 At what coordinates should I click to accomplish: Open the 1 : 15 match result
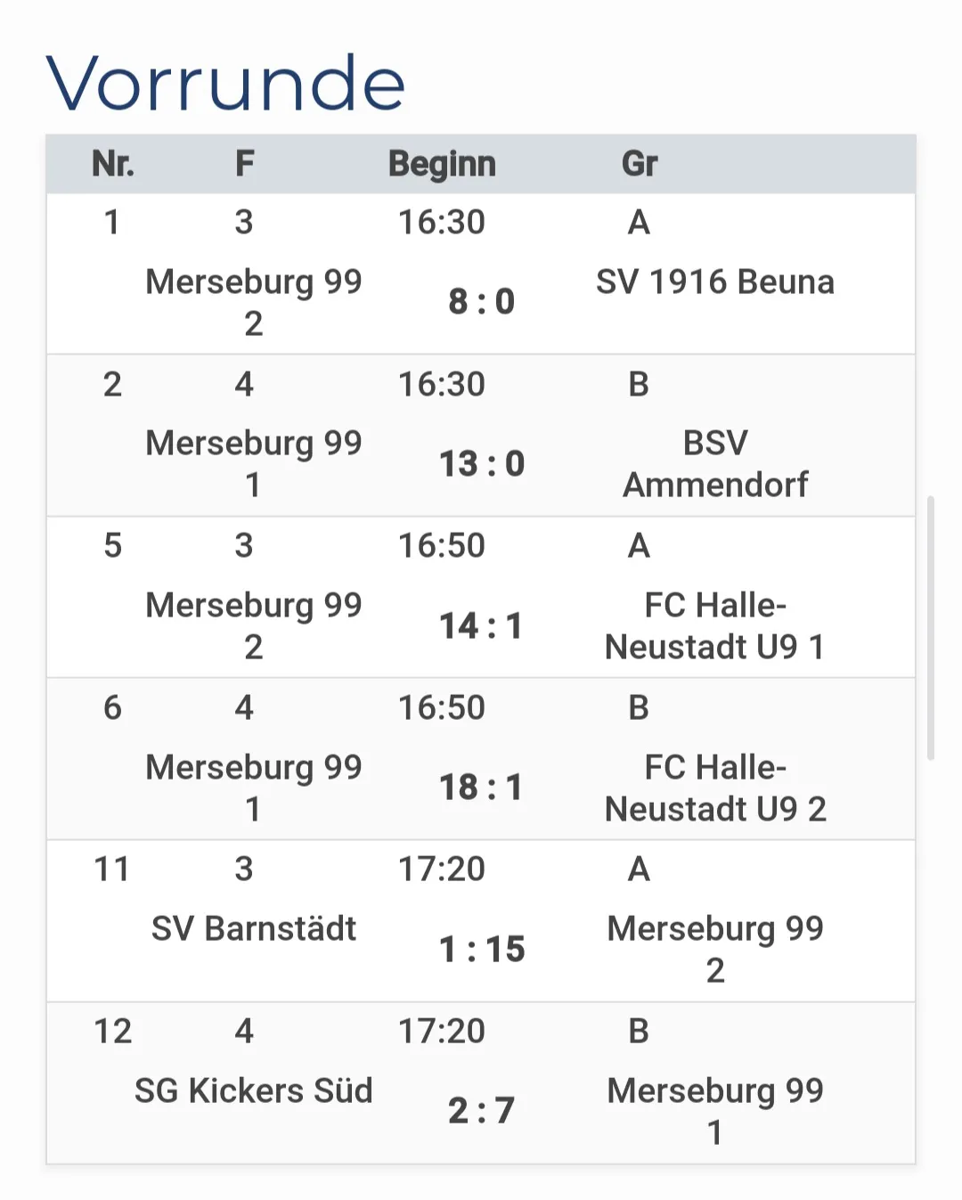tap(481, 950)
